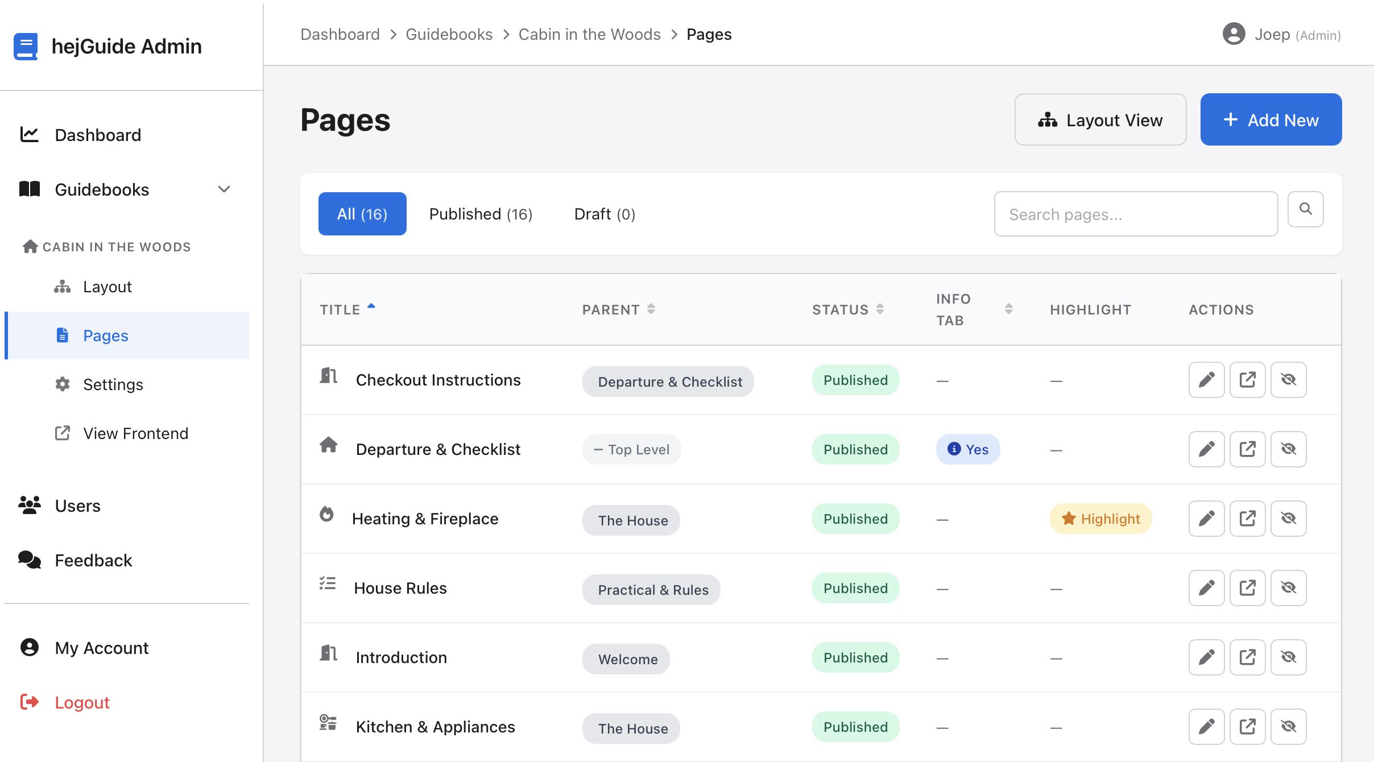
Task: Click the Settings gear icon
Action: coord(61,384)
